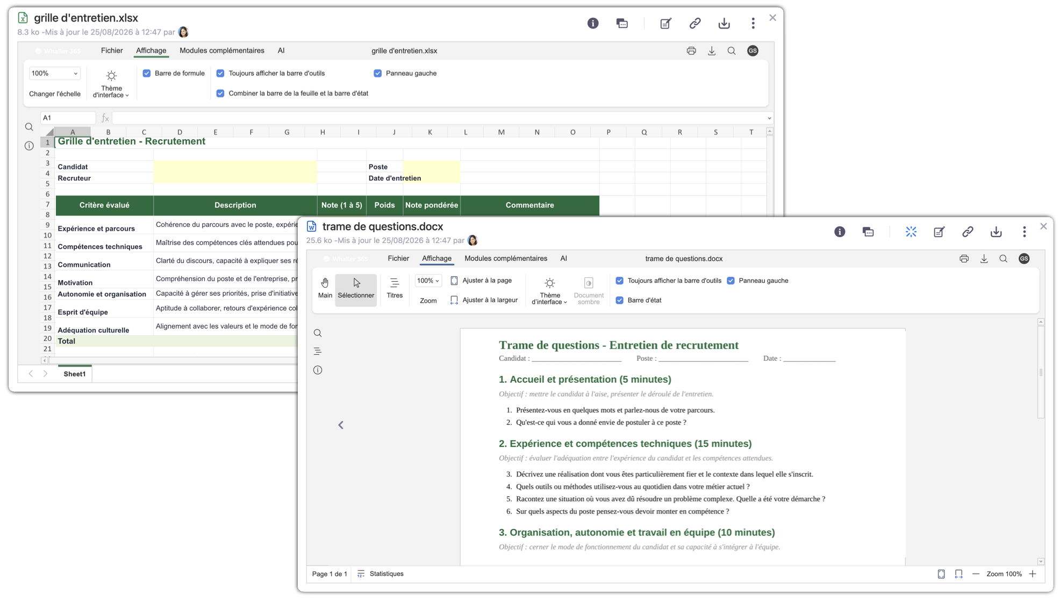Choose the Sélectionner tool

[356, 289]
